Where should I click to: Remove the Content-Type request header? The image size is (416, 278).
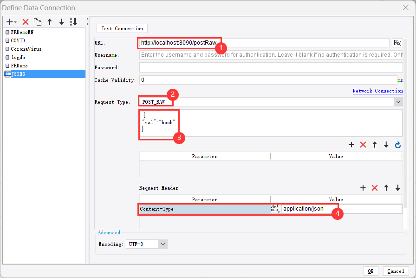click(x=375, y=188)
